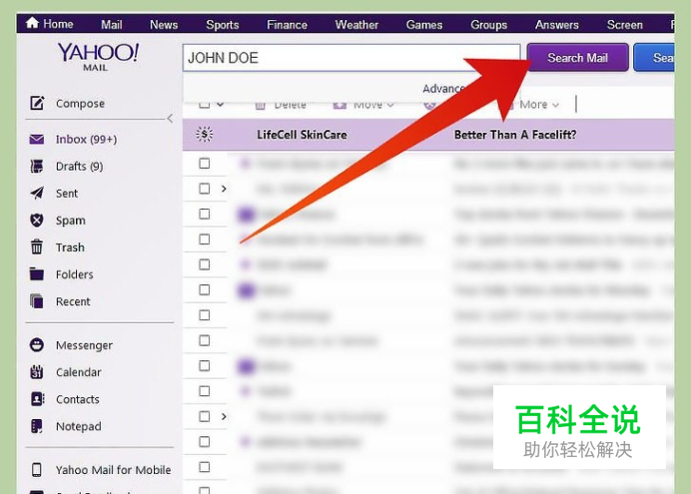Screen dimensions: 691x494
Task: Open Better Than A Facelift? subject
Action: pyautogui.click(x=515, y=135)
